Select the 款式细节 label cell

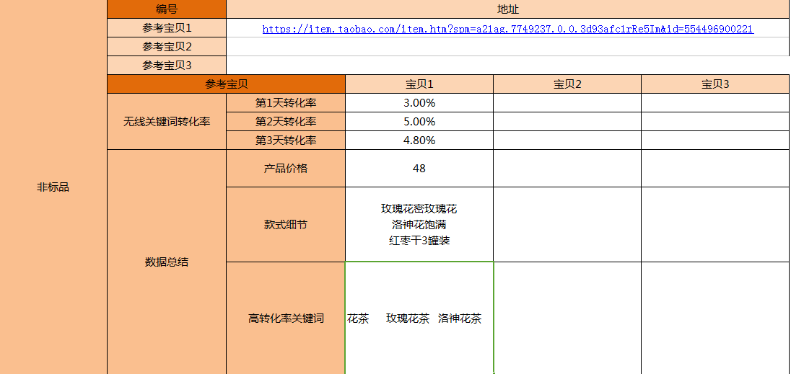[x=286, y=225]
